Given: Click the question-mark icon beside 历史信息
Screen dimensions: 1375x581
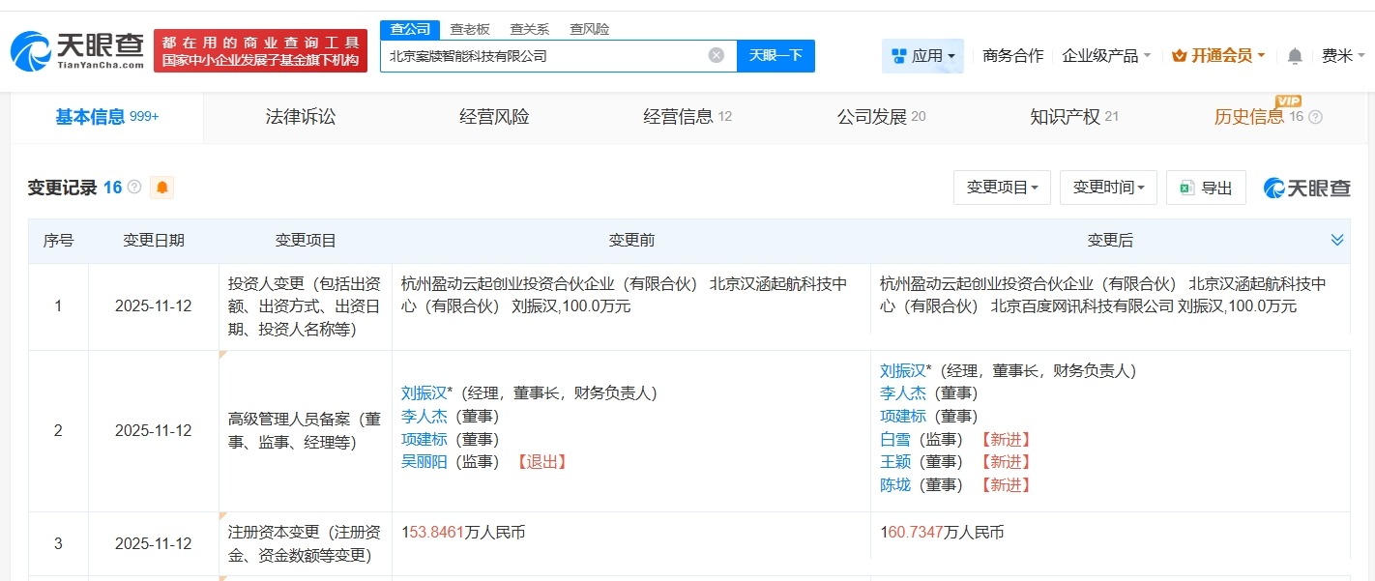Looking at the screenshot, I should [1315, 117].
